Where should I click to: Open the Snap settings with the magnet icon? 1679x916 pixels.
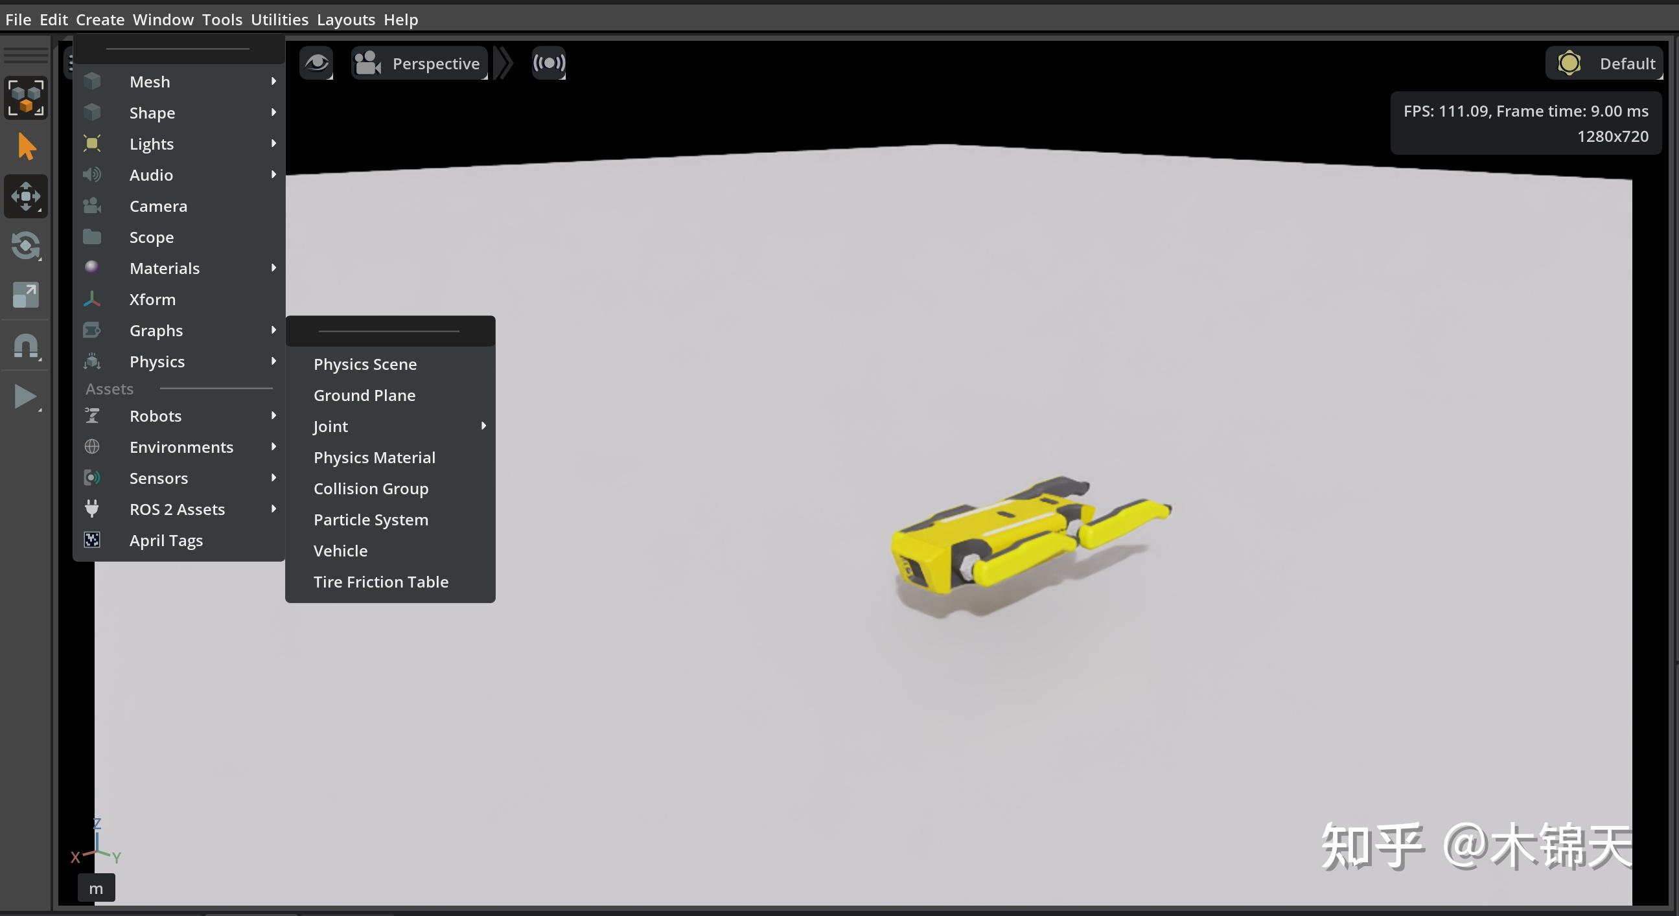point(25,346)
